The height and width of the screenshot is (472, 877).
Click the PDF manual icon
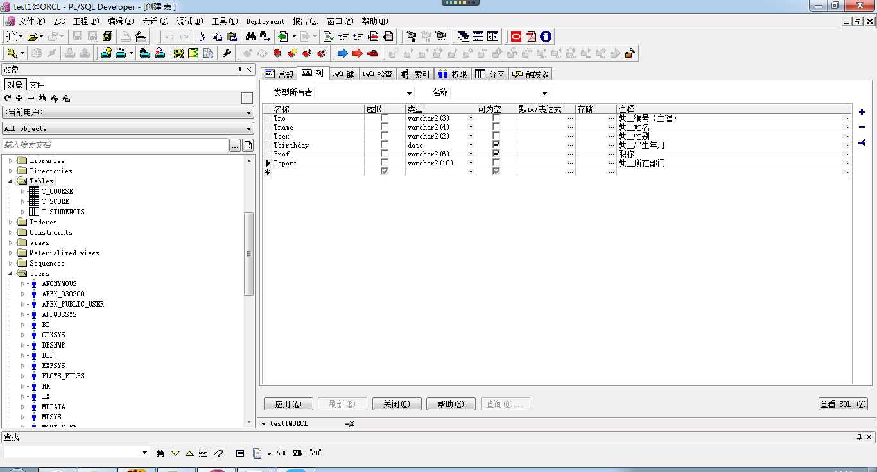[531, 37]
